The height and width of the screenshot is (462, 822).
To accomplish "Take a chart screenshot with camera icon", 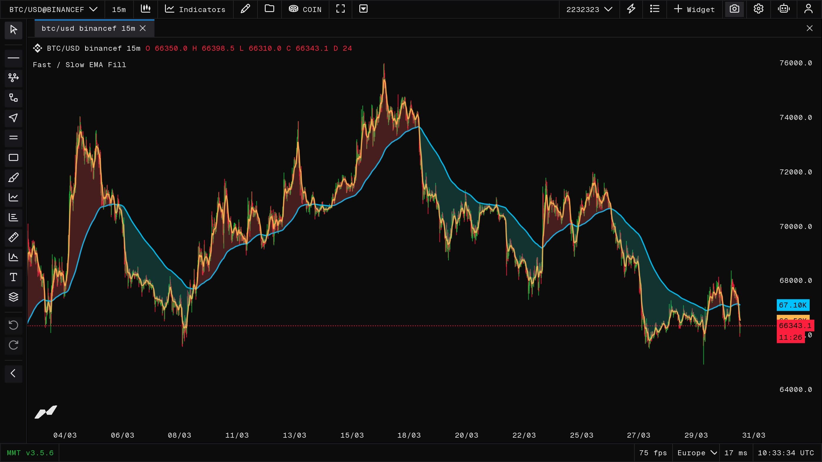I will pos(735,9).
